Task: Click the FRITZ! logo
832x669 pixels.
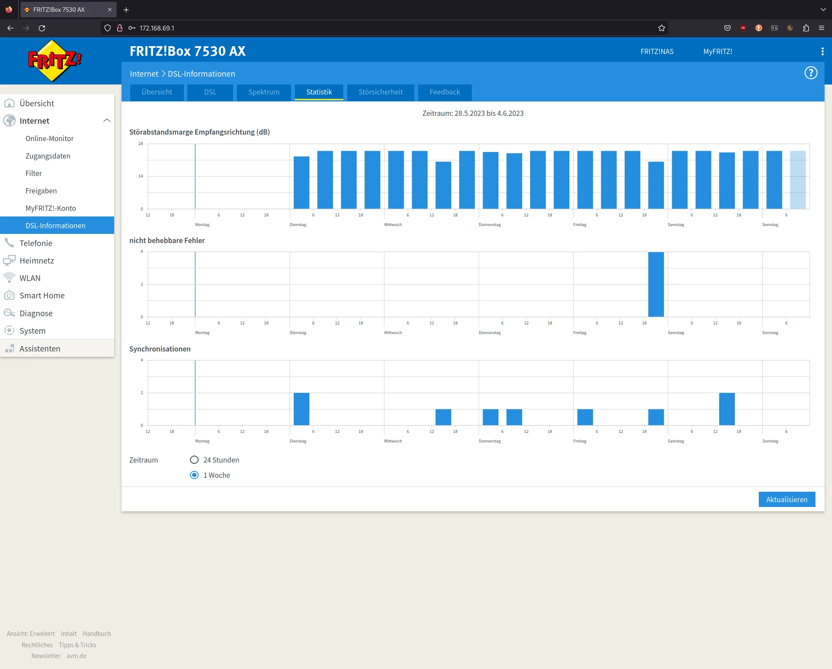Action: tap(54, 61)
